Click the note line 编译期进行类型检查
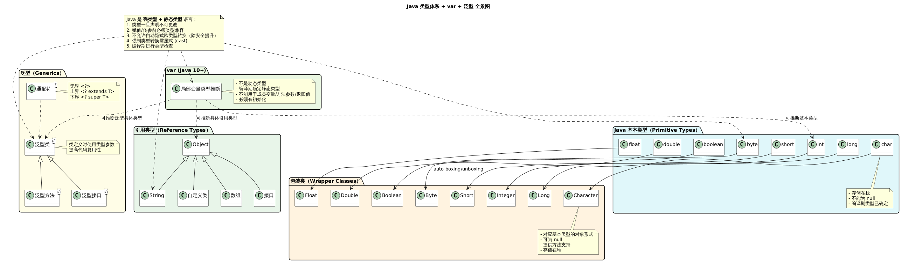Image resolution: width=901 pixels, height=262 pixels. [x=150, y=46]
